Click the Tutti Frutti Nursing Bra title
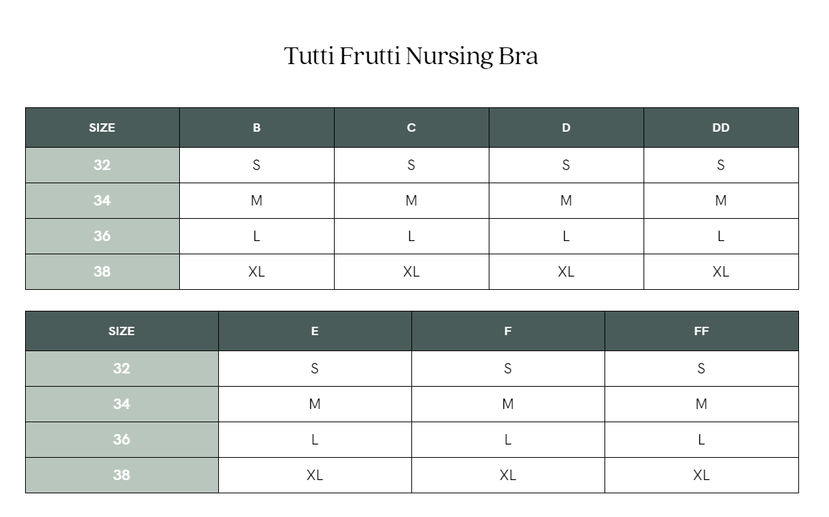Screen dimensions: 829x517 pos(411,56)
